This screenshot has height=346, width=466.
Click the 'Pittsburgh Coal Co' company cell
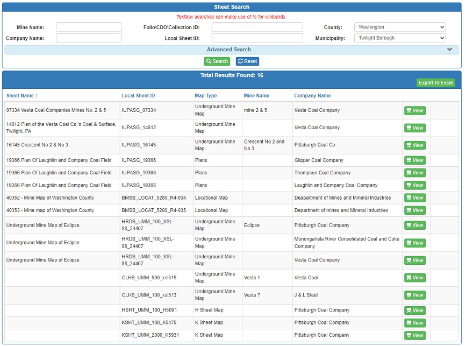point(314,145)
